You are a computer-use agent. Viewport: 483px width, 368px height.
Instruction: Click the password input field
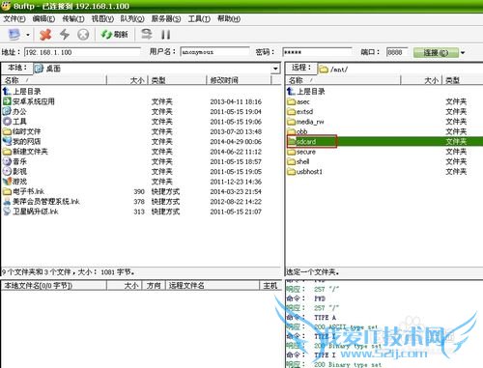click(317, 52)
